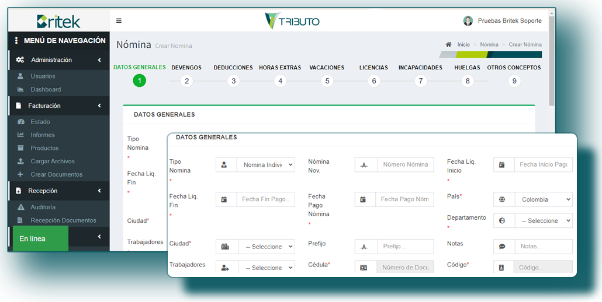Viewport: 602px width, 302px height.
Task: Switch to the Horas Extras step
Action: click(x=280, y=81)
